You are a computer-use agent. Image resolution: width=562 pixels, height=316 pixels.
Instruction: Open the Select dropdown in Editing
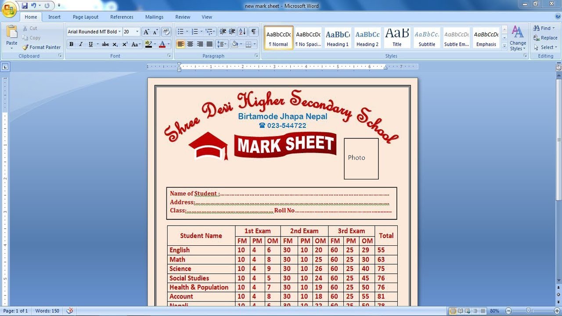point(544,47)
